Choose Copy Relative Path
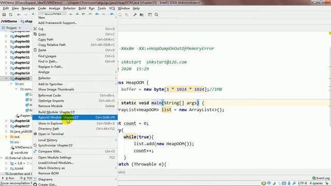This screenshot has height=186, width=331. [75, 45]
